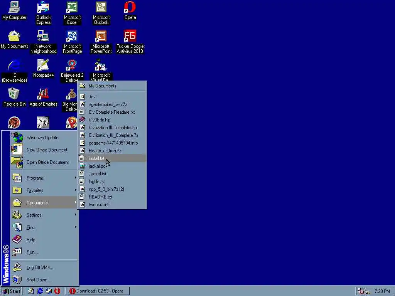Click the Start button
This screenshot has height=296, width=395.
tap(11, 291)
